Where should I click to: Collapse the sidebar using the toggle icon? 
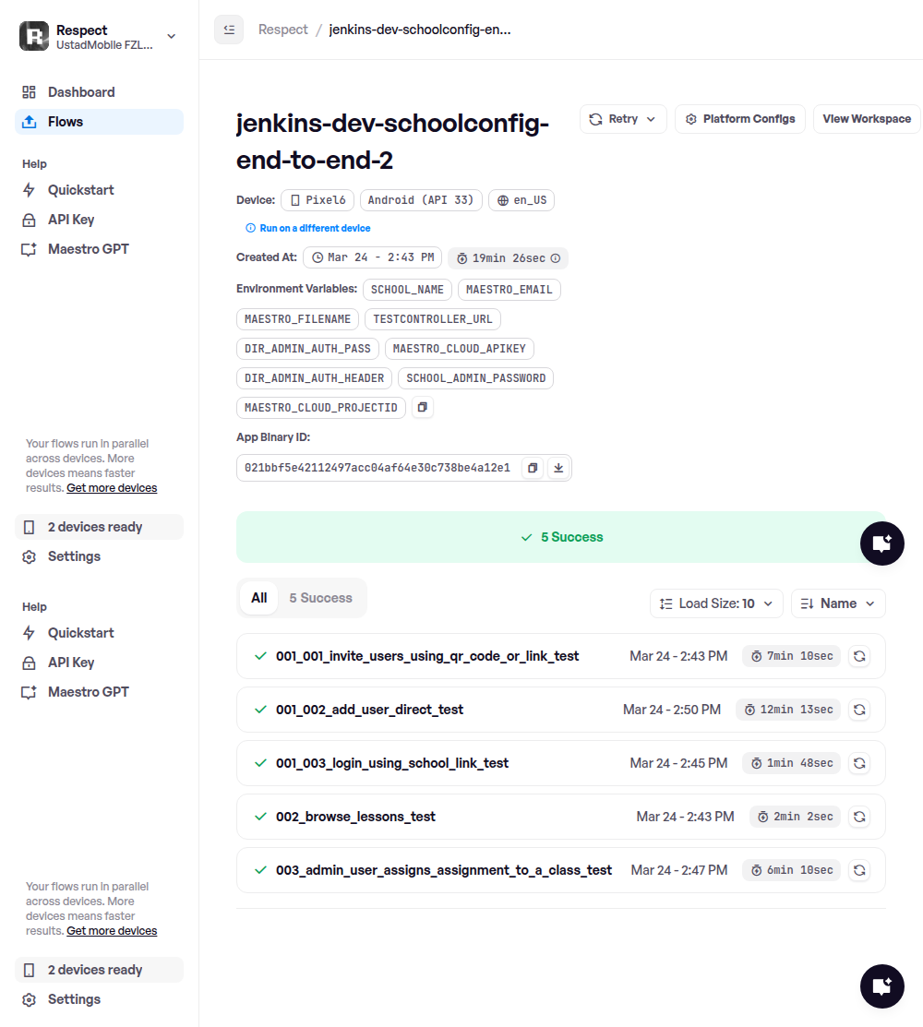point(229,30)
